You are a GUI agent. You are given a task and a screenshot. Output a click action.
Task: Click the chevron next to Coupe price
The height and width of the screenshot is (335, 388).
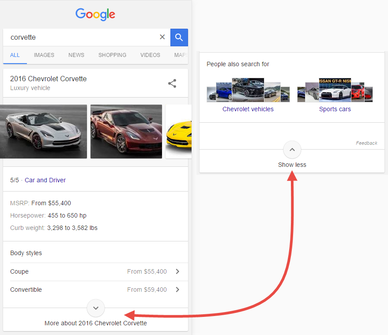(177, 271)
